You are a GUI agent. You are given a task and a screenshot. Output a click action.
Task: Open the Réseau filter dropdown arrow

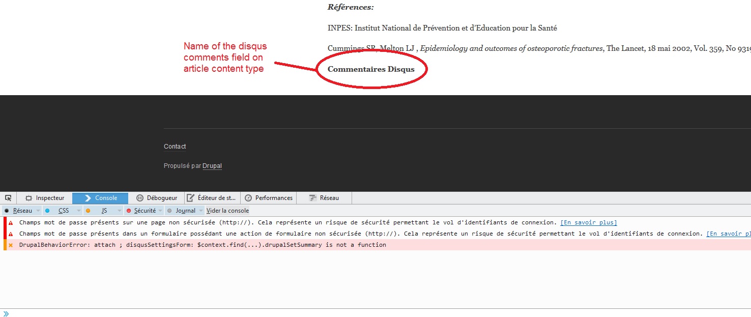point(38,210)
